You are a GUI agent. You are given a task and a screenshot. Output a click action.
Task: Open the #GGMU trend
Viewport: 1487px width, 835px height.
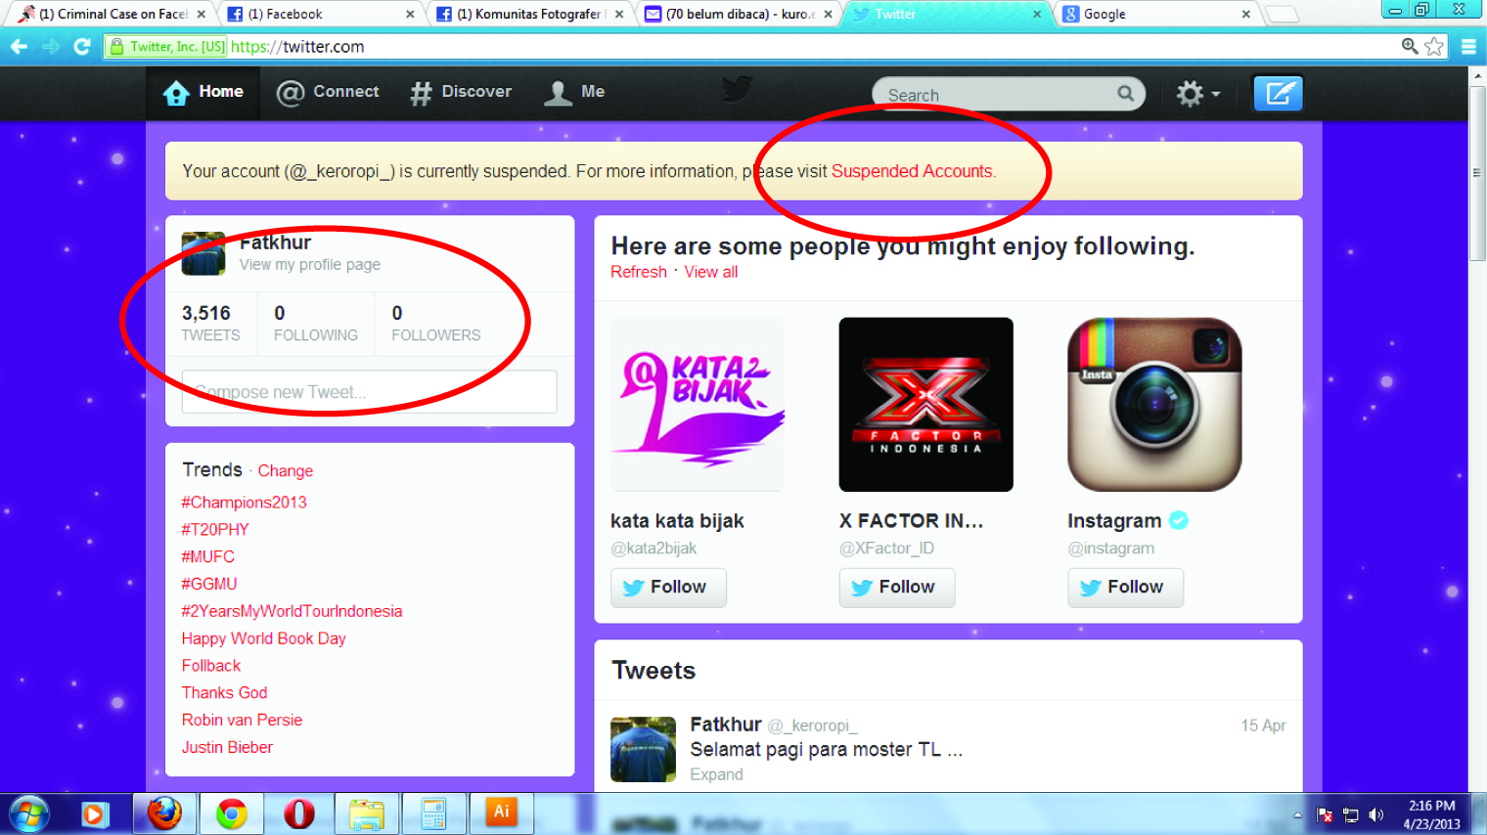[x=208, y=585]
